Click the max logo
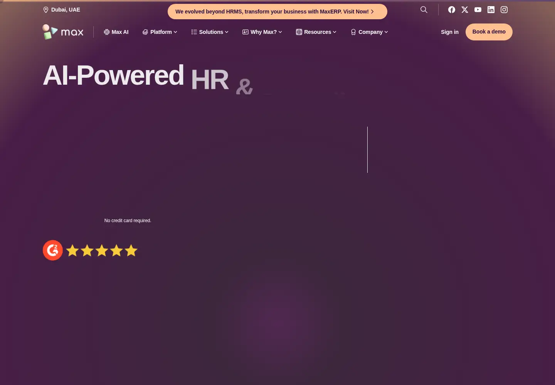Screen dimensions: 555x385 [63, 32]
